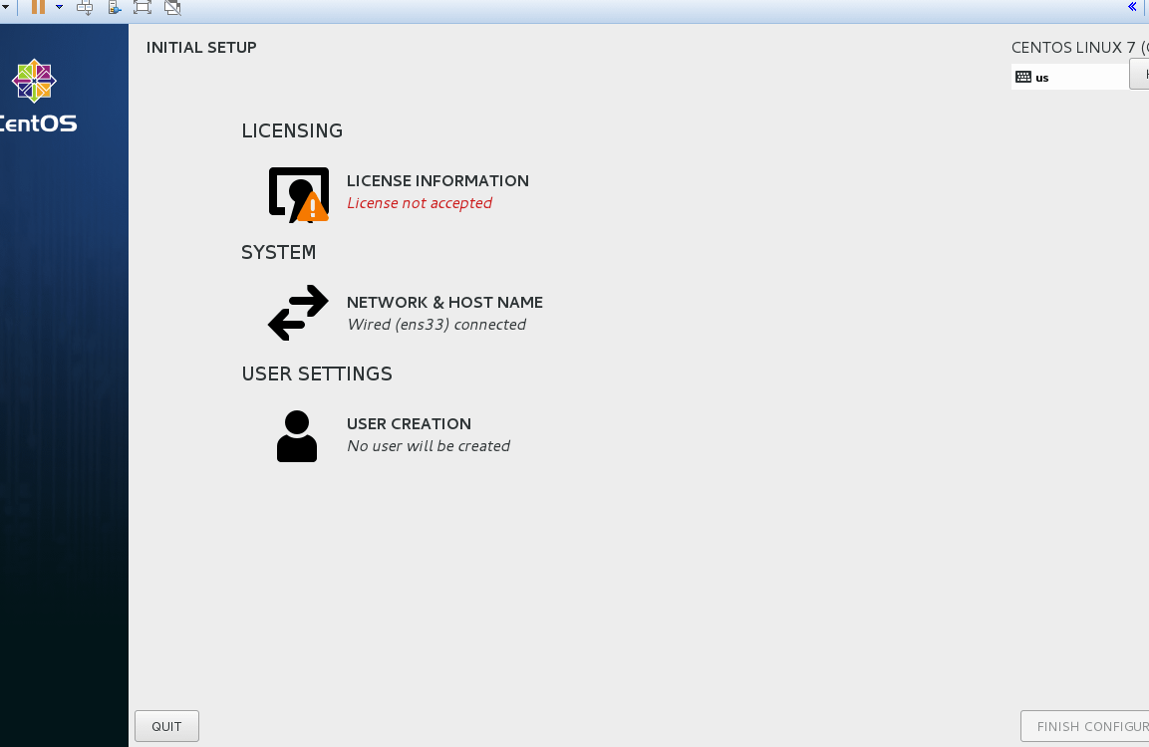This screenshot has height=747, width=1149.
Task: Open LICENSE INFORMATION settings
Action: pyautogui.click(x=437, y=181)
